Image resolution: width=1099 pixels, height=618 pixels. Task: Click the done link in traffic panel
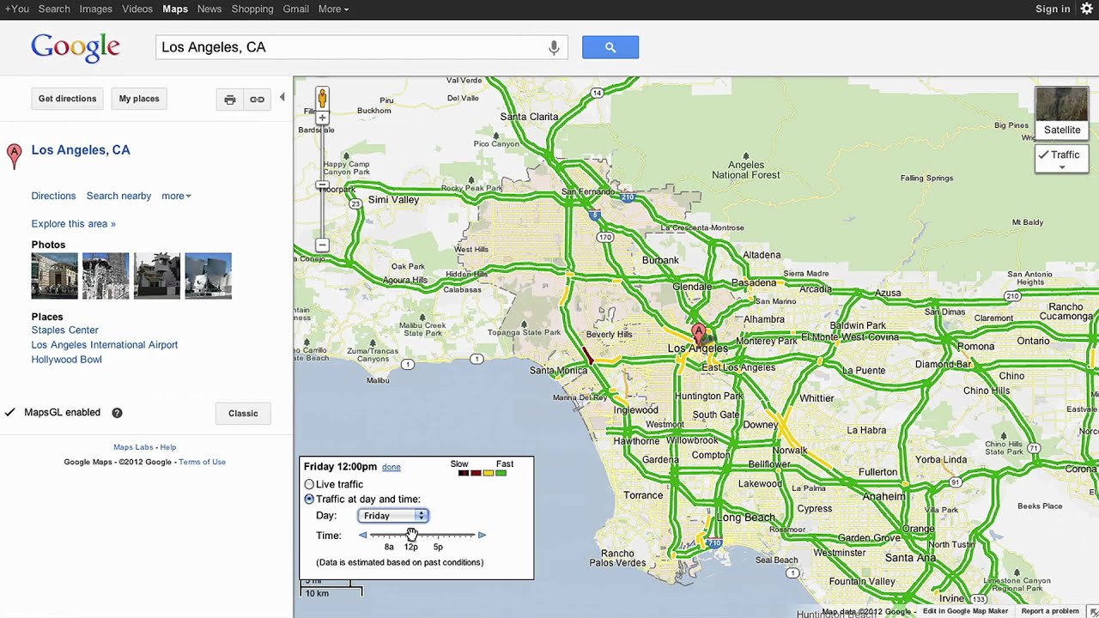392,467
